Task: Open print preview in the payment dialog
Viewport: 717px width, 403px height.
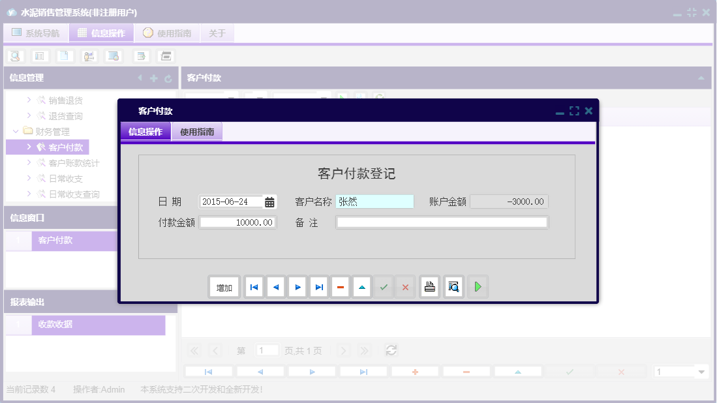Action: 453,286
